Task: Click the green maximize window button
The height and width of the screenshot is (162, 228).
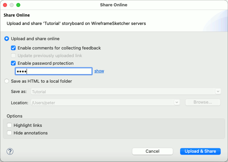Action: click(x=18, y=5)
